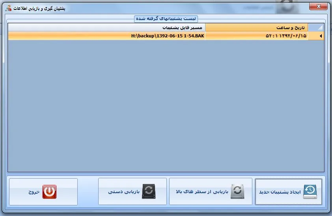Screen dimensions: 332x216
Task: Select path cell H:\backup\1392-06-15 1-54.BAK
Action: click(x=106, y=36)
